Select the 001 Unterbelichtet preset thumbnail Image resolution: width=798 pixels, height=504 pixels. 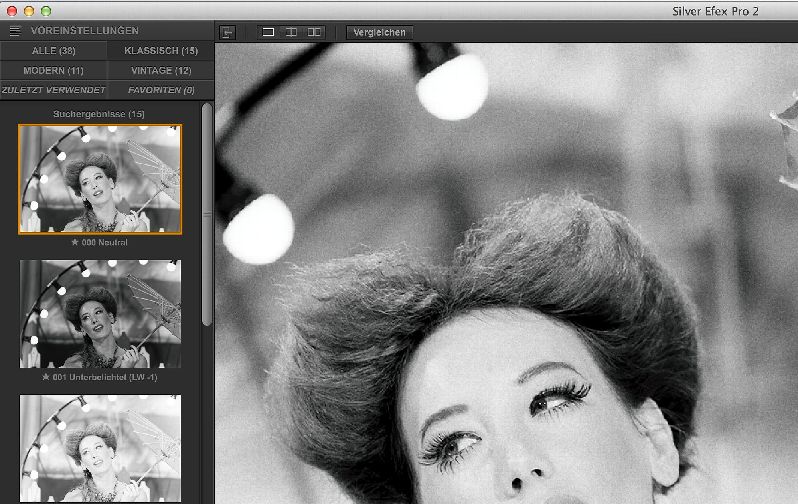100,314
